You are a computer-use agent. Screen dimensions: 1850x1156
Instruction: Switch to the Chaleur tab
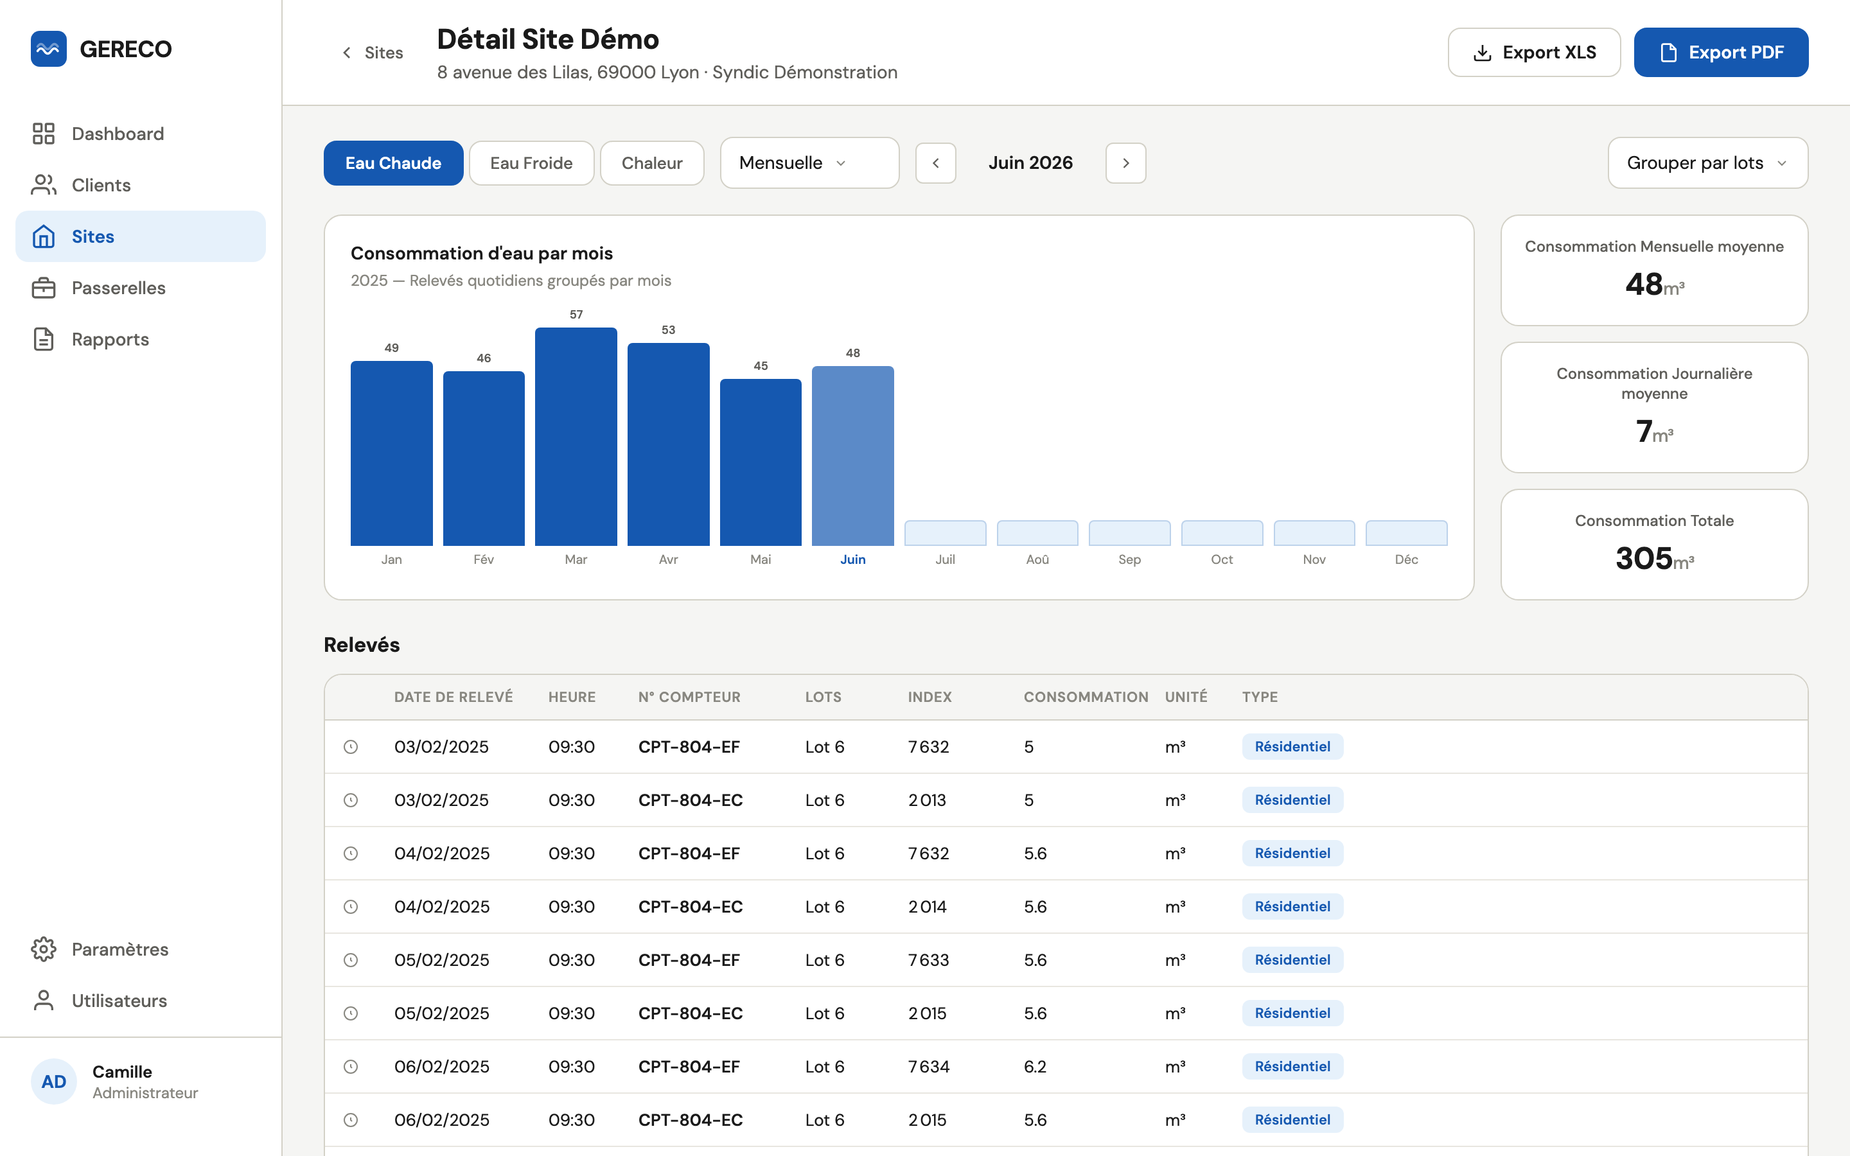point(652,163)
